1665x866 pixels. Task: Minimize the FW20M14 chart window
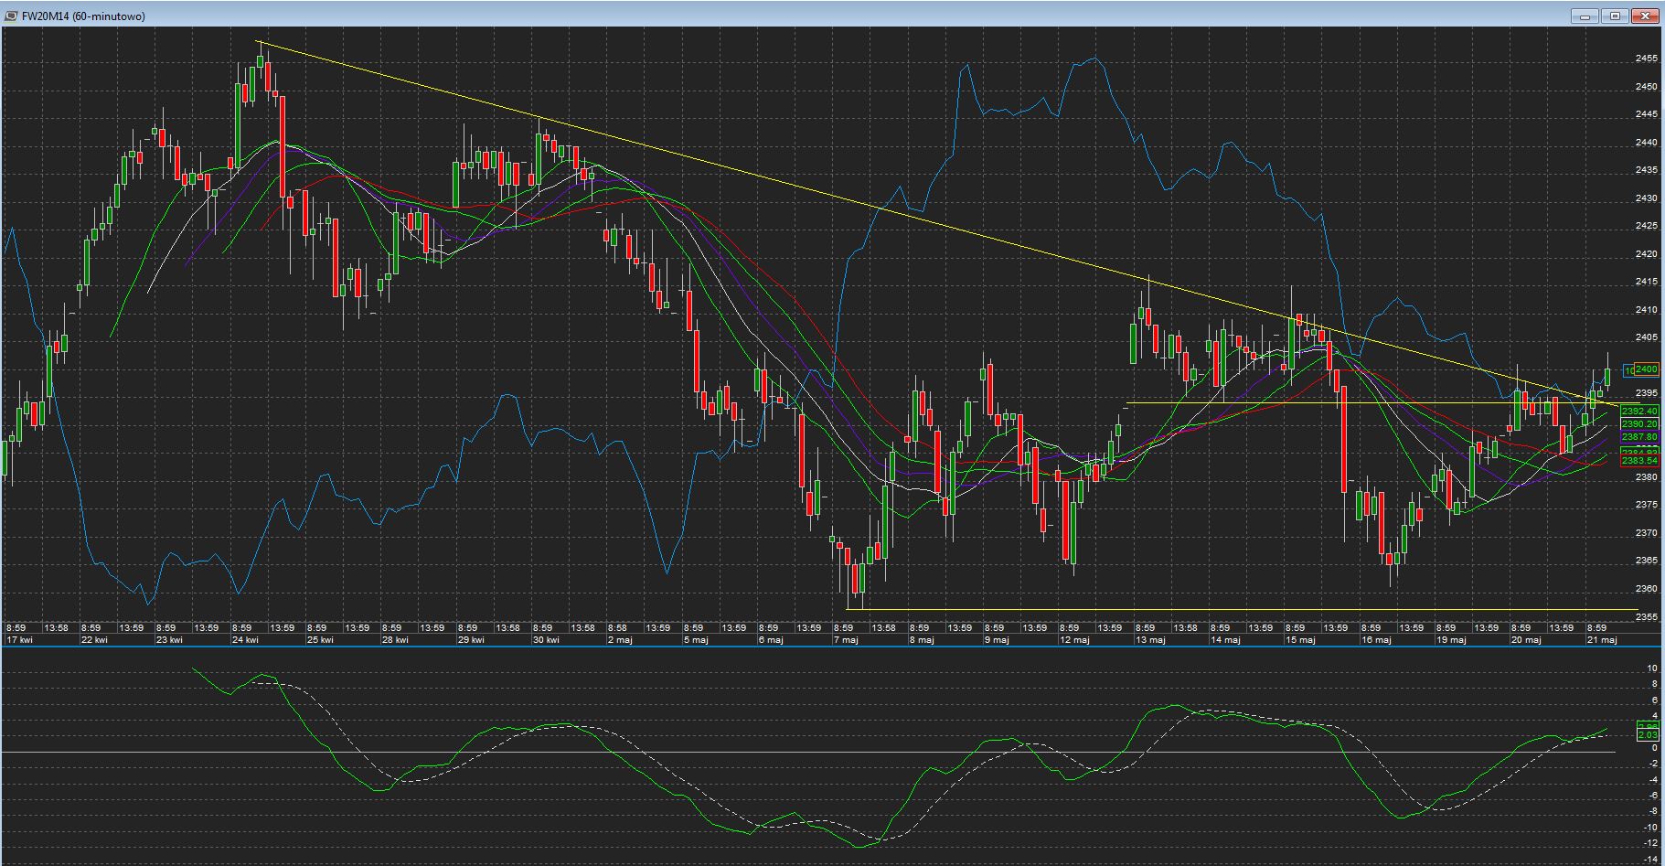[1585, 16]
